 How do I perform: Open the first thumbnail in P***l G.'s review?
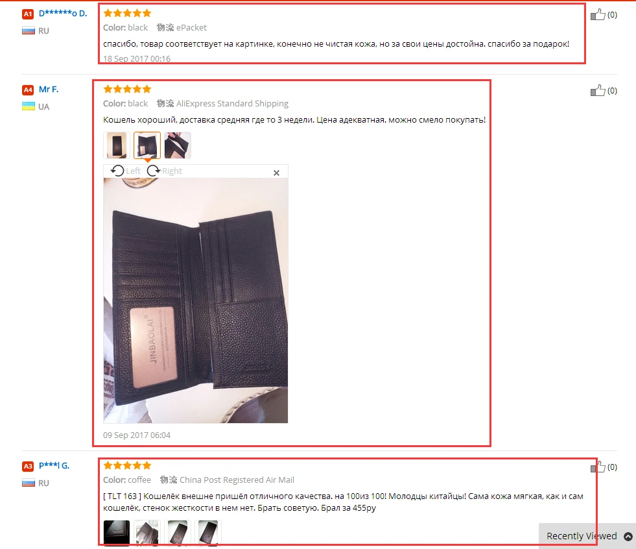(117, 532)
